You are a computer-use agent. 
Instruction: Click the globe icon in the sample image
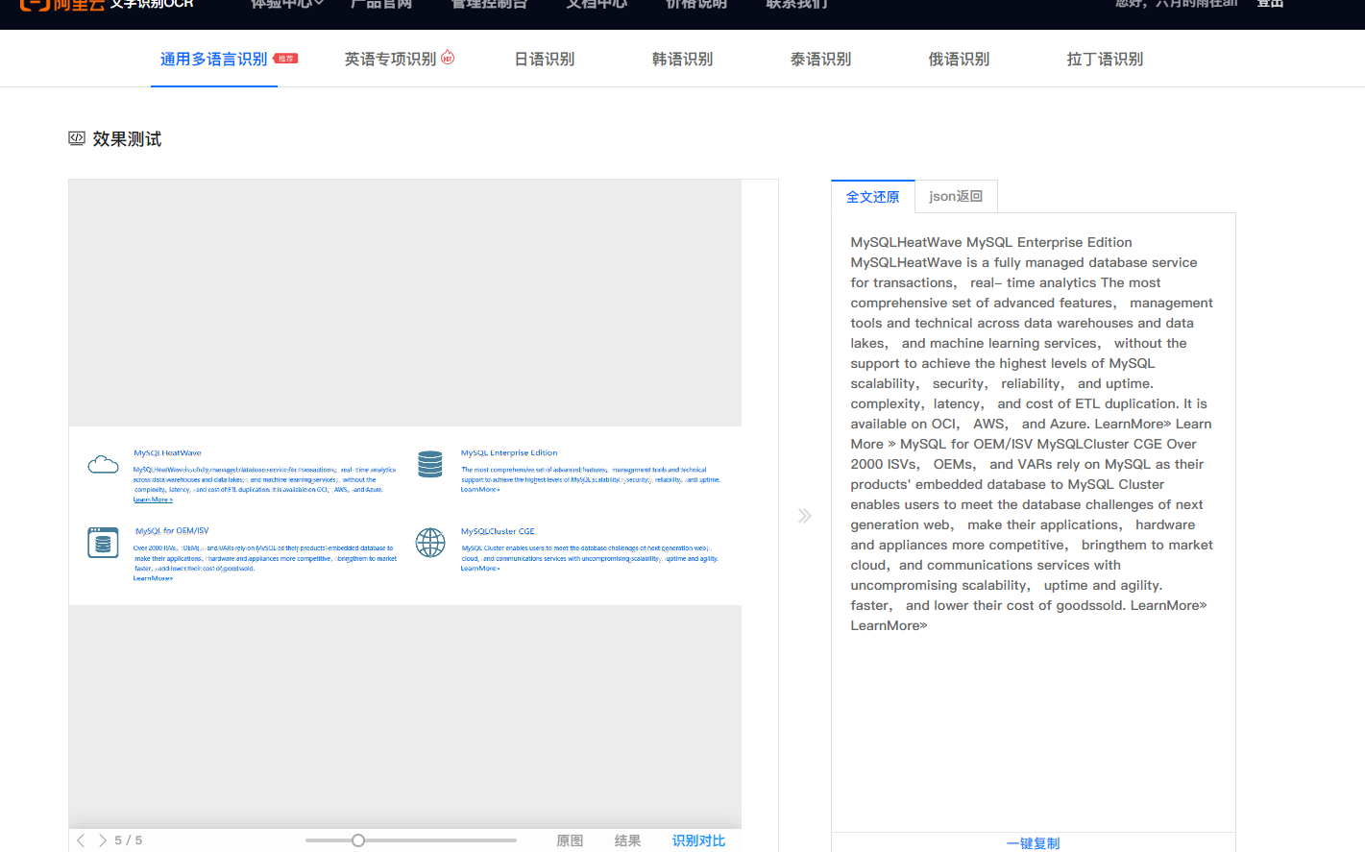[x=430, y=543]
